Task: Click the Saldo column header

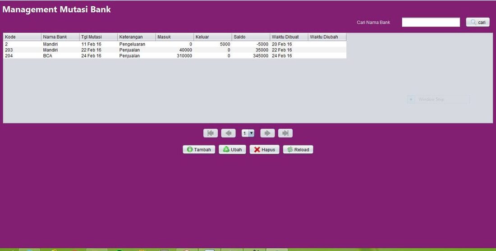Action: [251, 37]
